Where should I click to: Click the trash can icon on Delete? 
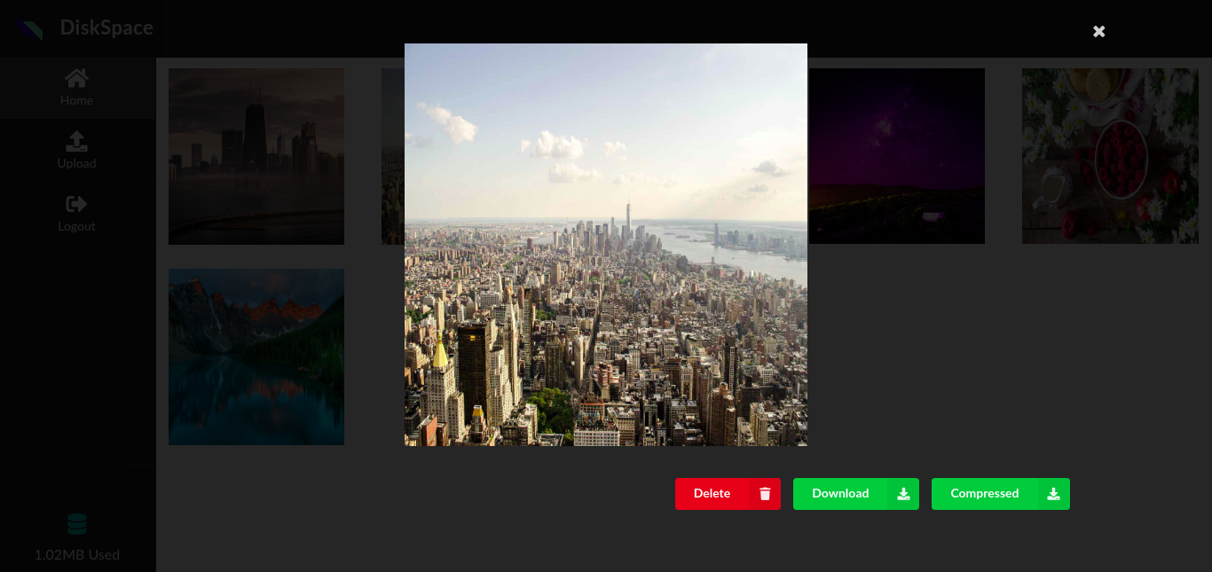766,494
